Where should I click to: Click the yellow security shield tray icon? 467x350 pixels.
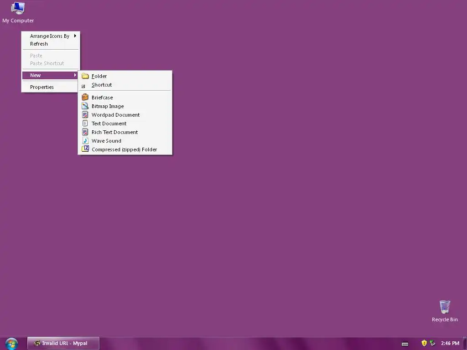(x=424, y=343)
